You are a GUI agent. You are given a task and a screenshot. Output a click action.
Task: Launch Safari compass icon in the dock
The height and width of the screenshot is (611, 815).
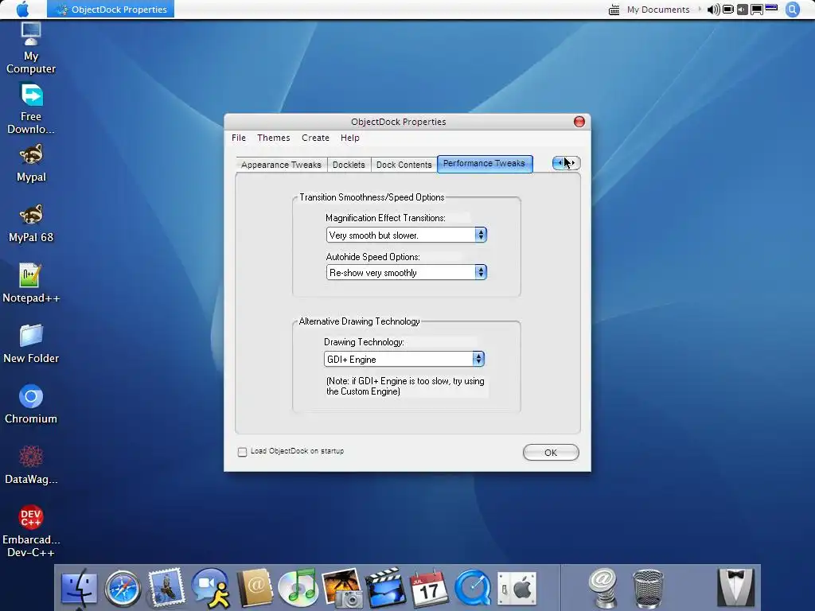tap(123, 588)
